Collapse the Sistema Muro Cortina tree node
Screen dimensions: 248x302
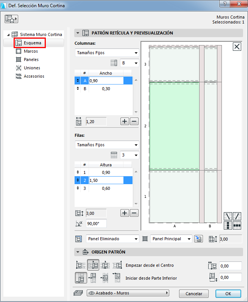(8, 35)
